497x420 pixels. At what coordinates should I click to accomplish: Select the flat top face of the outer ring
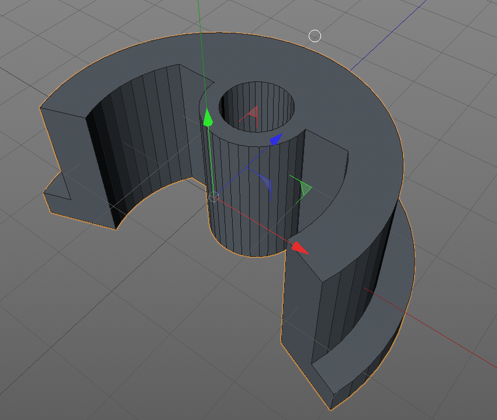pos(327,88)
